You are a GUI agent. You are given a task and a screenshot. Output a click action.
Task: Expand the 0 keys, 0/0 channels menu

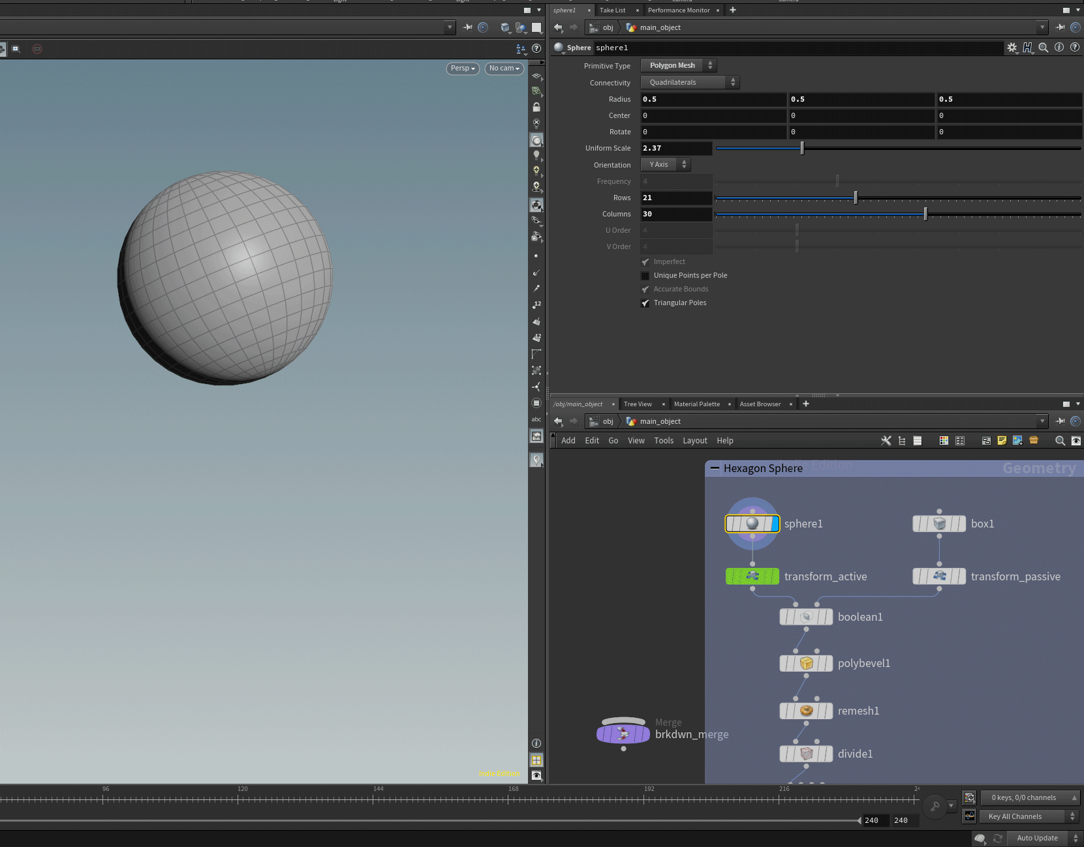tap(1030, 797)
